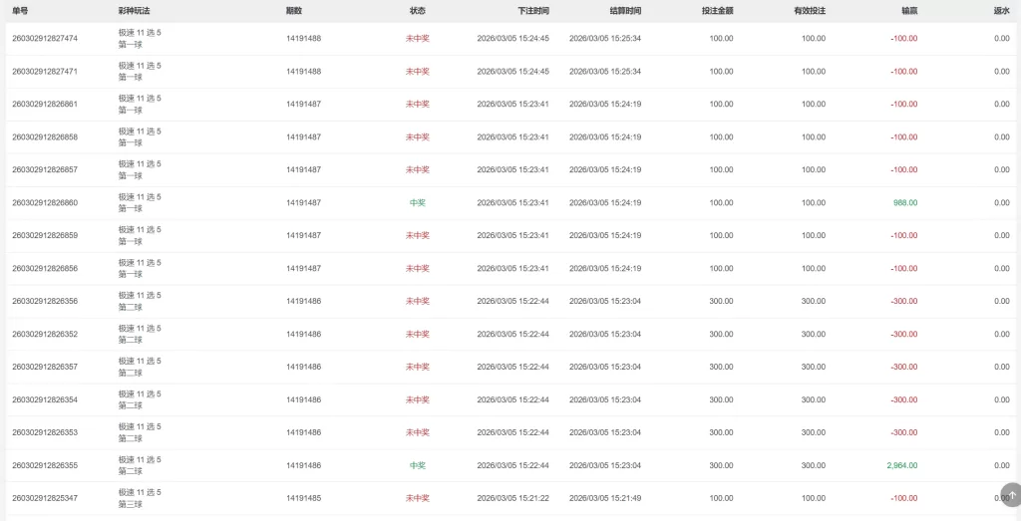Click the green 988.00 winning amount
Screen dimensions: 1021x521
click(905, 203)
